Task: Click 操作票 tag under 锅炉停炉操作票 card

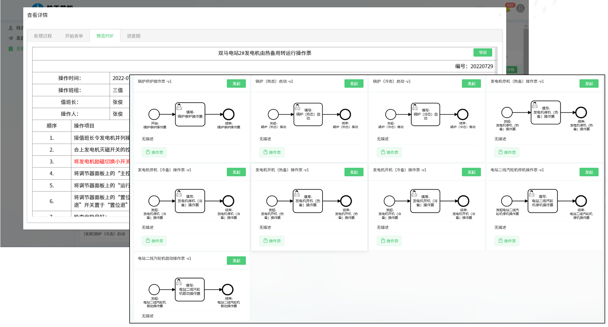Action: point(154,152)
